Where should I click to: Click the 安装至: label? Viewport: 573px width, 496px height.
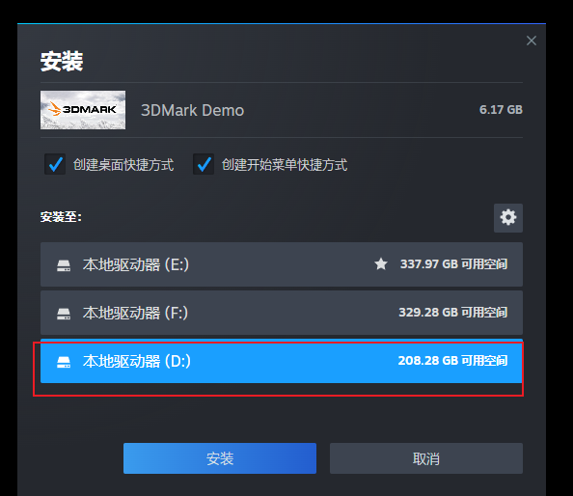[61, 217]
